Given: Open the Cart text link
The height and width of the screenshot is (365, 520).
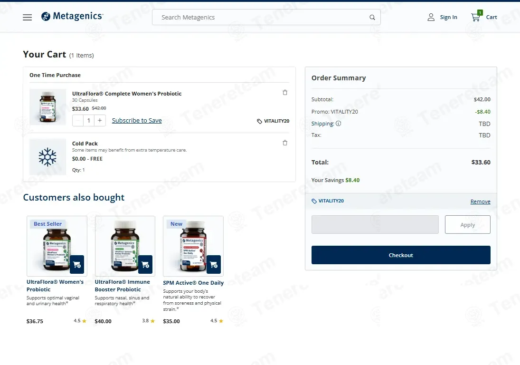Looking at the screenshot, I should [491, 17].
